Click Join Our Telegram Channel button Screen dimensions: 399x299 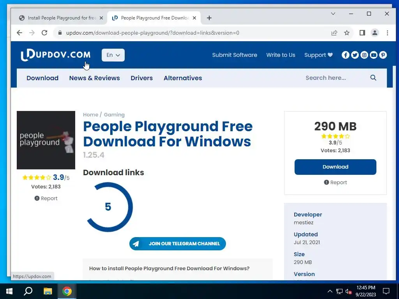tap(177, 244)
